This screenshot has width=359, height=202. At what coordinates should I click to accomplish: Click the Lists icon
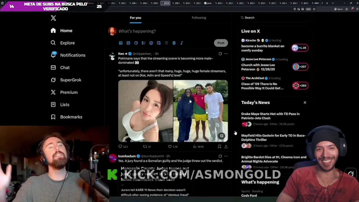coord(53,105)
